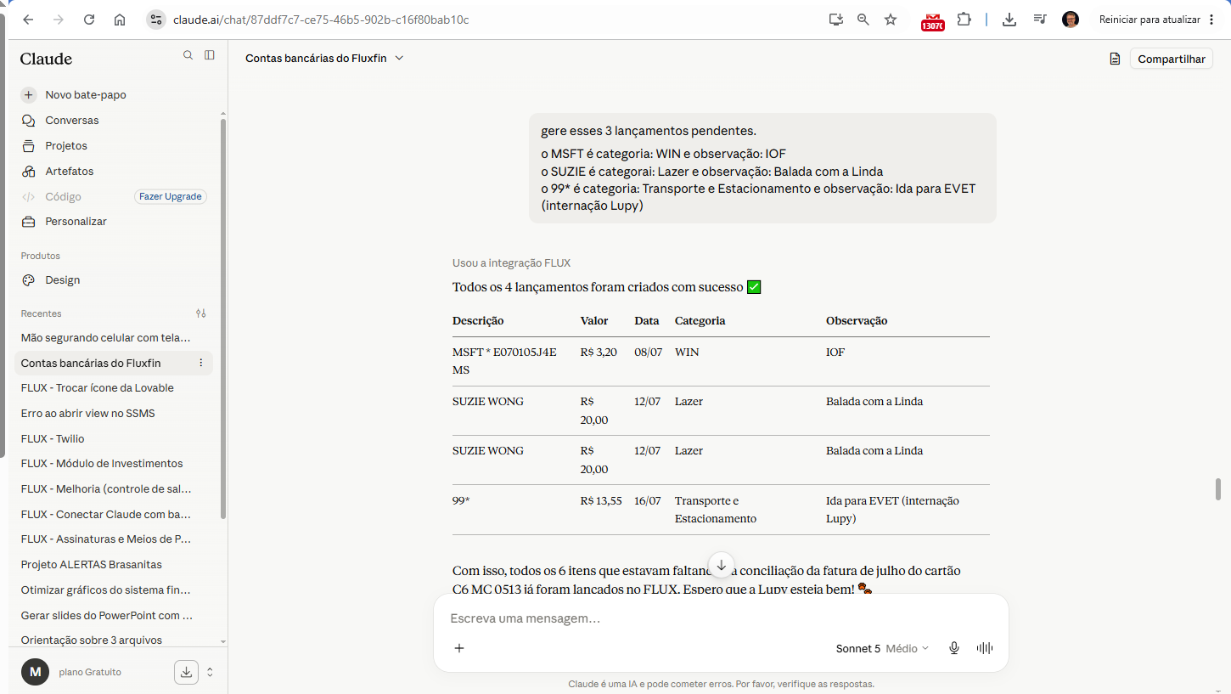Click the filter icon next to Recentes

(x=201, y=313)
